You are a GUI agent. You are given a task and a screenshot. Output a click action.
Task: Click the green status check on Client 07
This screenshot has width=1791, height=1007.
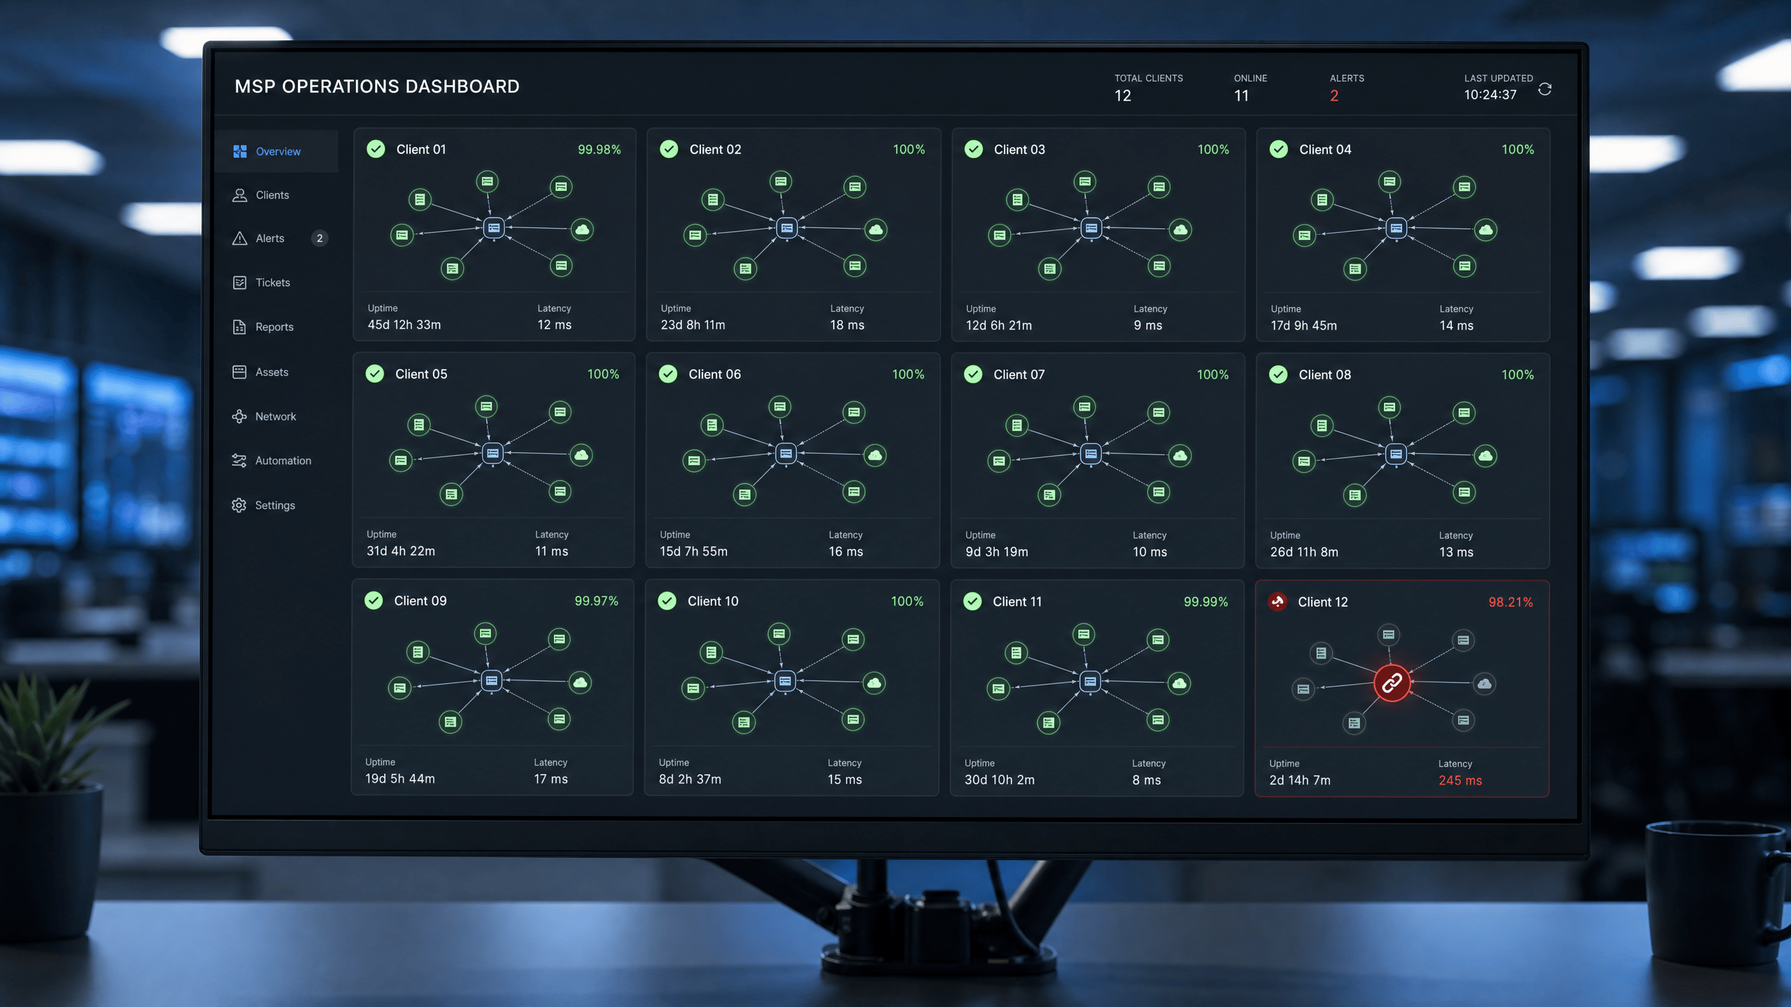(973, 374)
